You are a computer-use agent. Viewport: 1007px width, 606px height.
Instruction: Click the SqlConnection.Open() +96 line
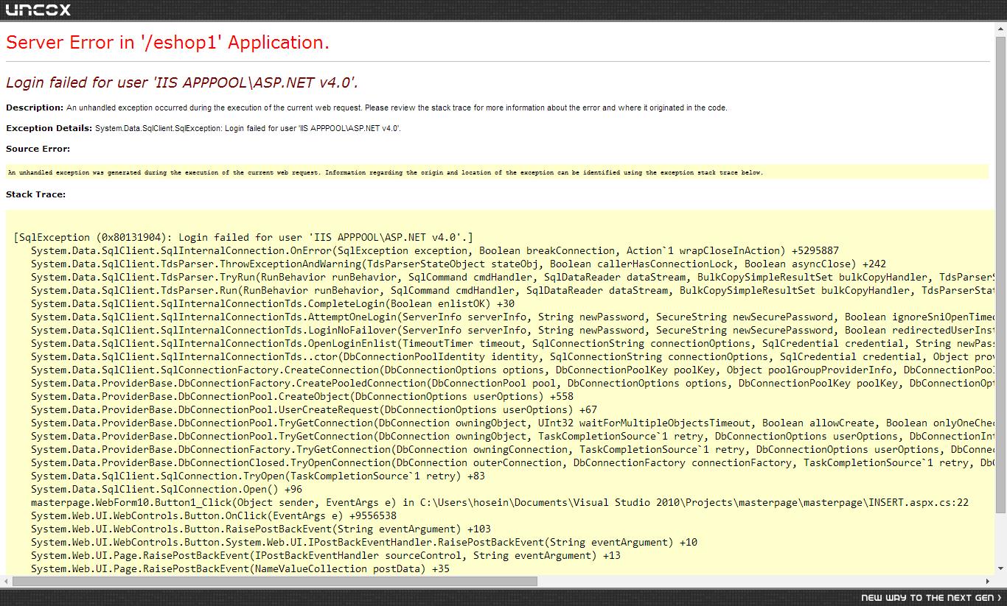coord(167,489)
